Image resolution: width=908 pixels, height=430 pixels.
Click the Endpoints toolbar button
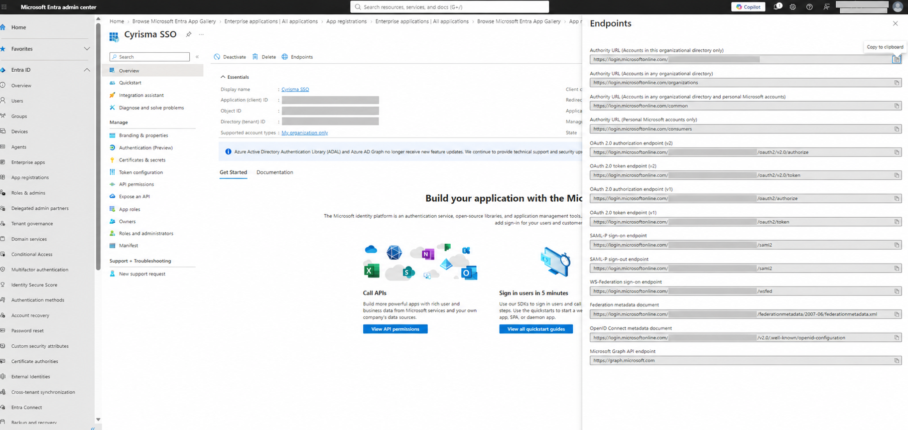[297, 57]
